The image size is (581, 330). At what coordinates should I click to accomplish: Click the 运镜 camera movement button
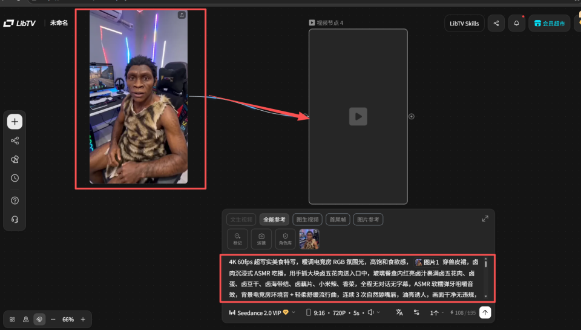click(x=261, y=239)
